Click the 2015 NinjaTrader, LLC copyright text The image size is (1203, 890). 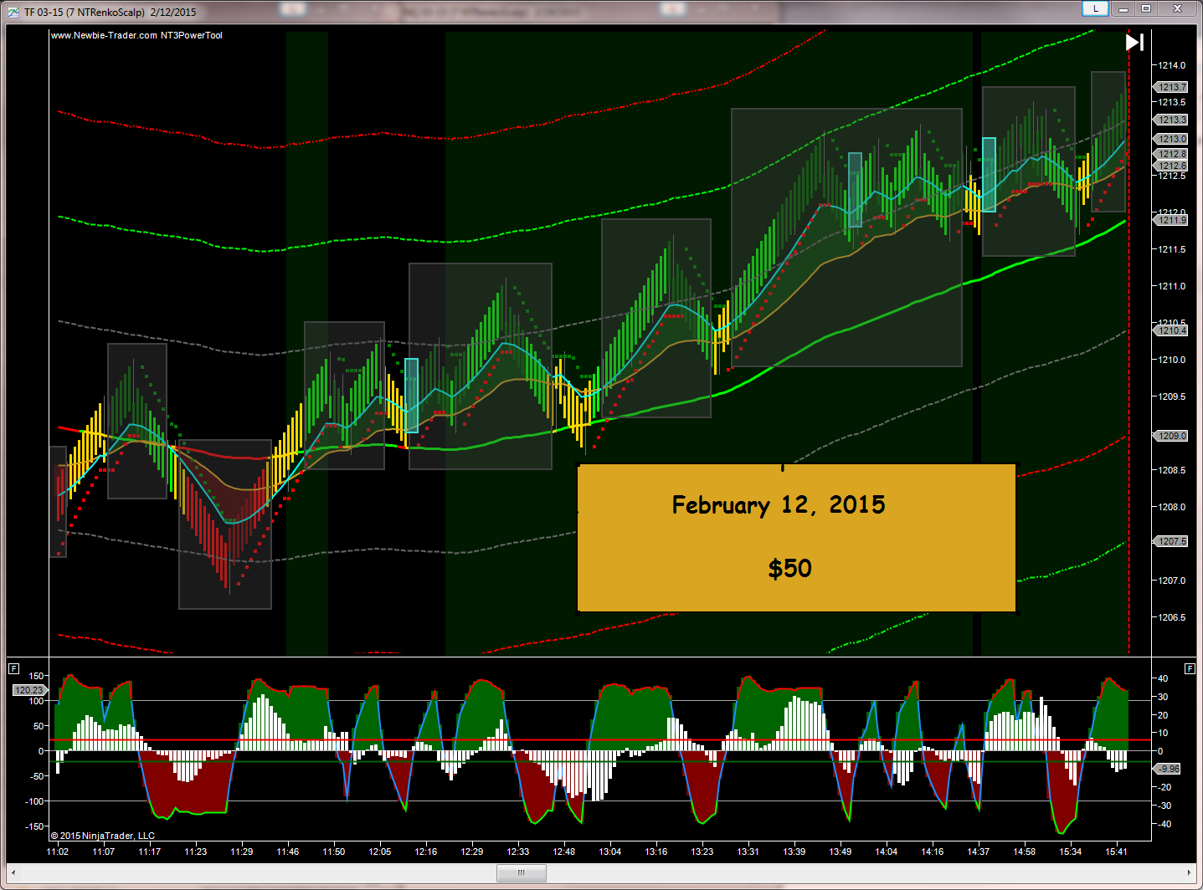point(103,836)
